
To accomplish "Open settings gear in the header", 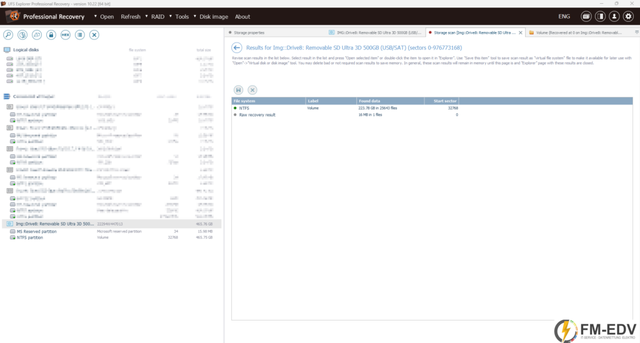I will click(628, 16).
